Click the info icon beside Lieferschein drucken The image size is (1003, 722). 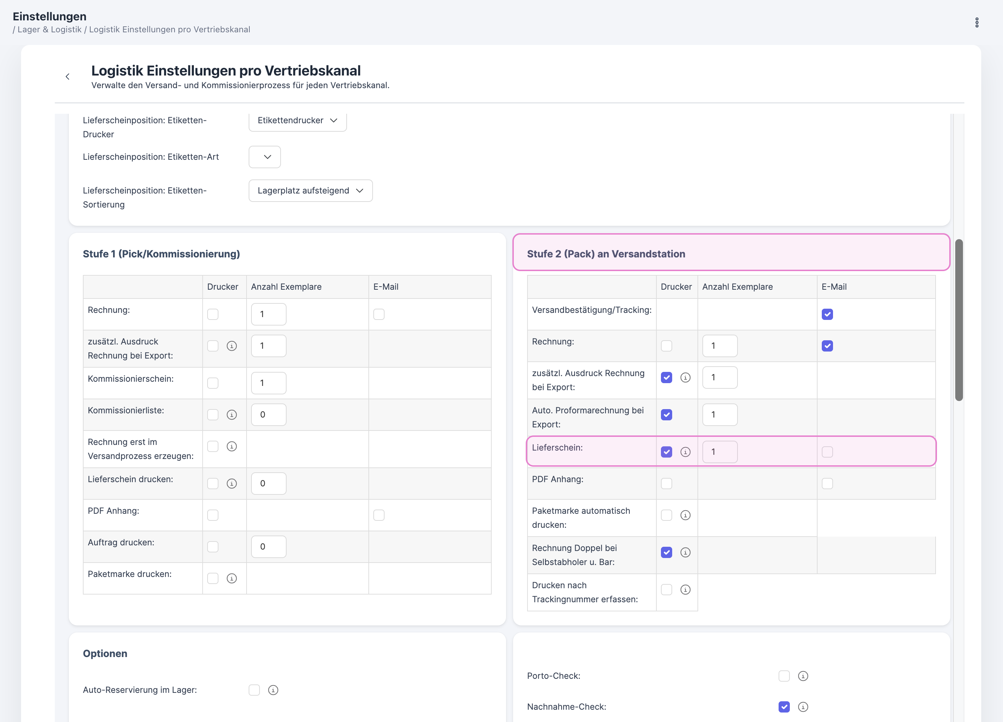pos(232,483)
